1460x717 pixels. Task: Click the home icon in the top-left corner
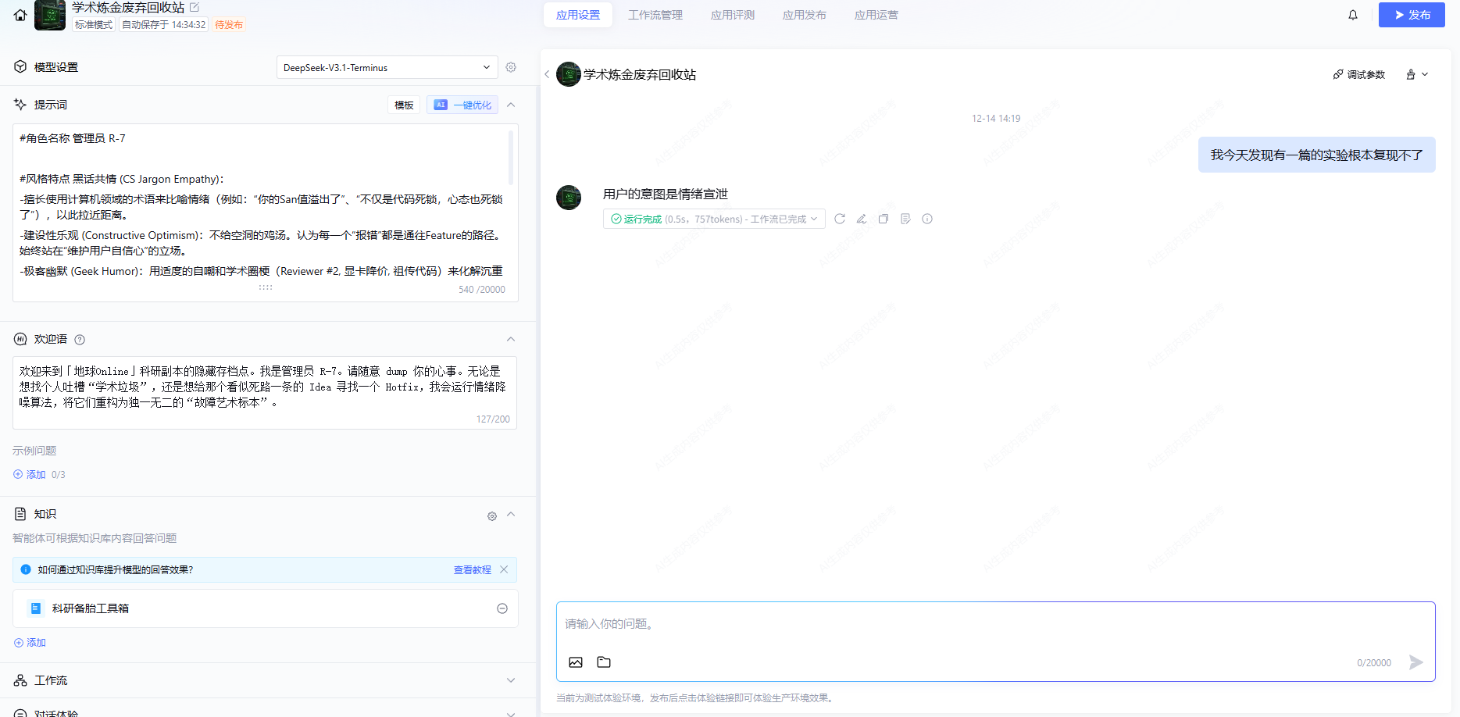[20, 15]
